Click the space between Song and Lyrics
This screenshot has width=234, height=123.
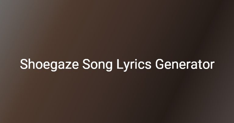click(115, 65)
